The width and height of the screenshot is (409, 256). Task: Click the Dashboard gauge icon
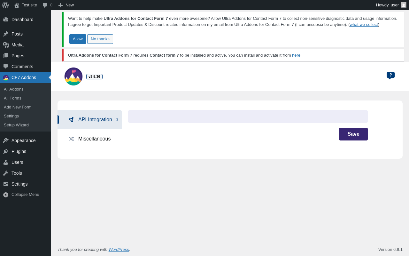(x=6, y=20)
